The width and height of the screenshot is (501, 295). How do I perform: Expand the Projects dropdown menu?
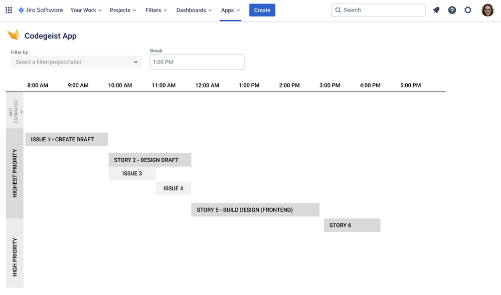point(123,10)
